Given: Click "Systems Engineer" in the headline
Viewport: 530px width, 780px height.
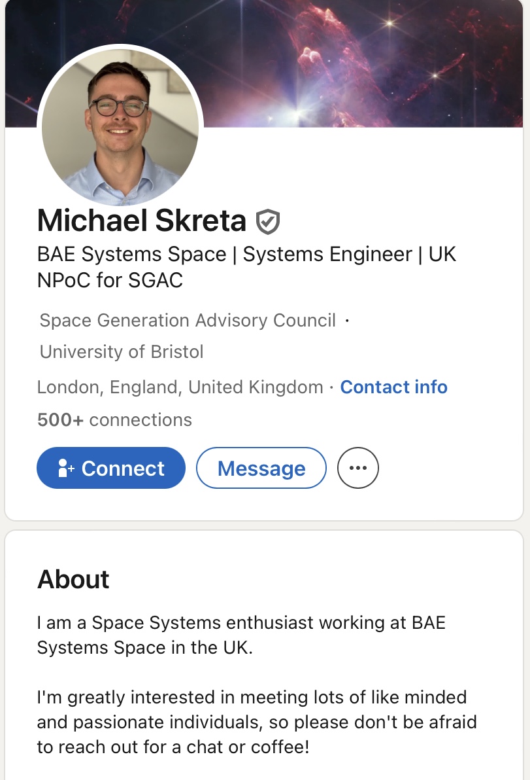Looking at the screenshot, I should [327, 254].
